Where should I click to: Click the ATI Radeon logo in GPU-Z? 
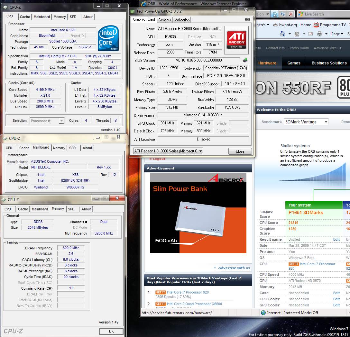click(x=236, y=40)
